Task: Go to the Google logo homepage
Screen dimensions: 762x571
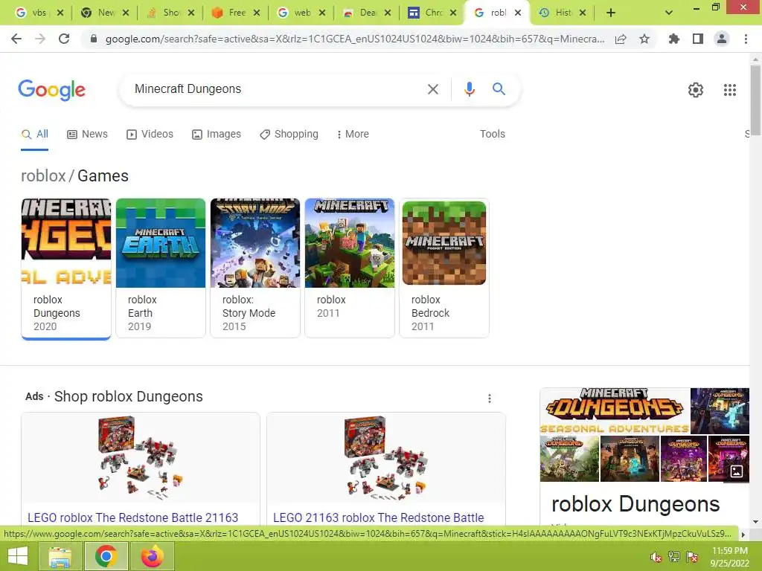Action: tap(52, 90)
